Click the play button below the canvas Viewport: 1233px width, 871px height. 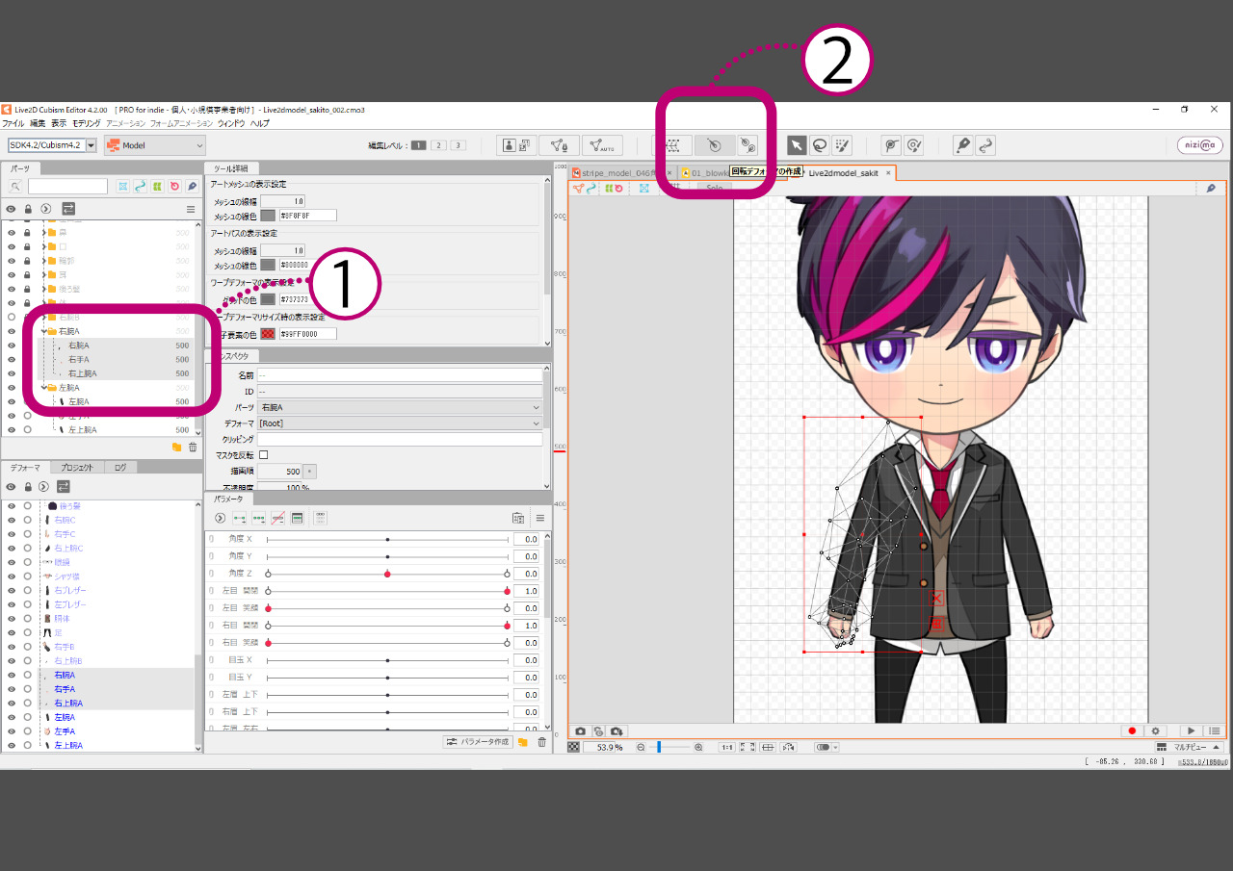click(x=1192, y=731)
